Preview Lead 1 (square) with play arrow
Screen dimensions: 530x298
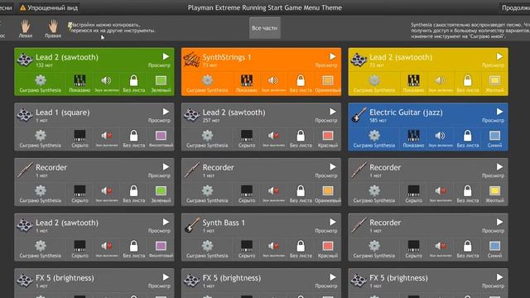166,112
